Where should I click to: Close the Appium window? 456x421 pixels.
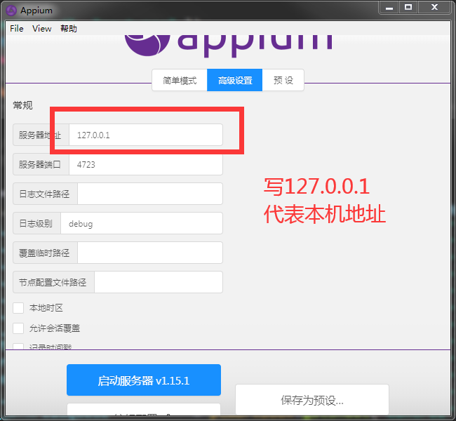434,7
